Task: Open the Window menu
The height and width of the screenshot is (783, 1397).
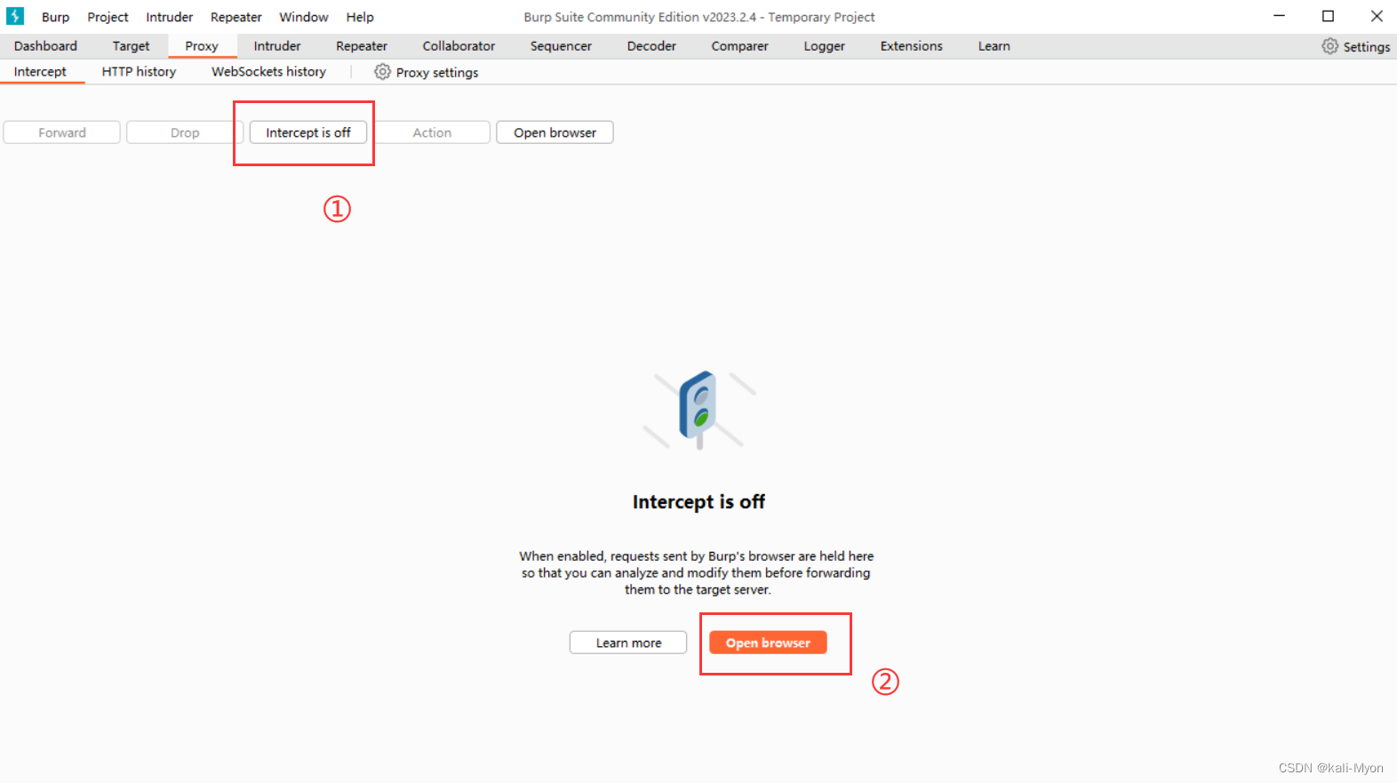Action: tap(304, 17)
